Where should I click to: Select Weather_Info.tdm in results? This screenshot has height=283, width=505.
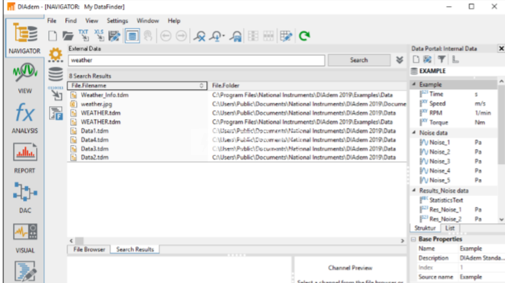[104, 95]
